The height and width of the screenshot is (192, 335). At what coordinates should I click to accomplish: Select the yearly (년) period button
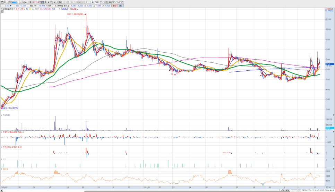51,2
